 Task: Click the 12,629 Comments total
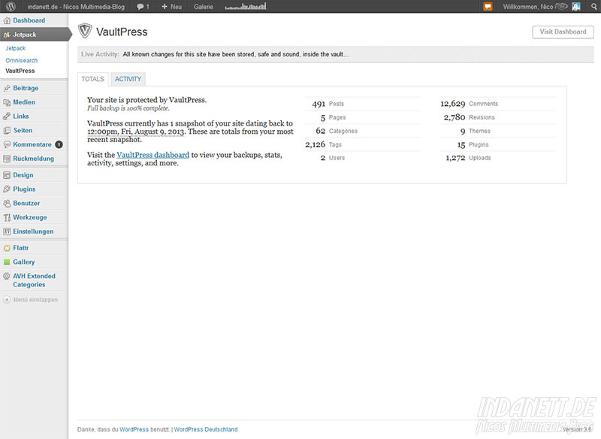469,104
